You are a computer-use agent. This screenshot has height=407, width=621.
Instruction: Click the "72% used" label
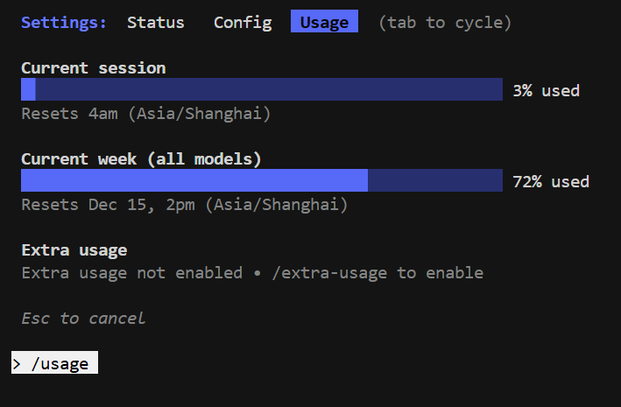pyautogui.click(x=551, y=182)
